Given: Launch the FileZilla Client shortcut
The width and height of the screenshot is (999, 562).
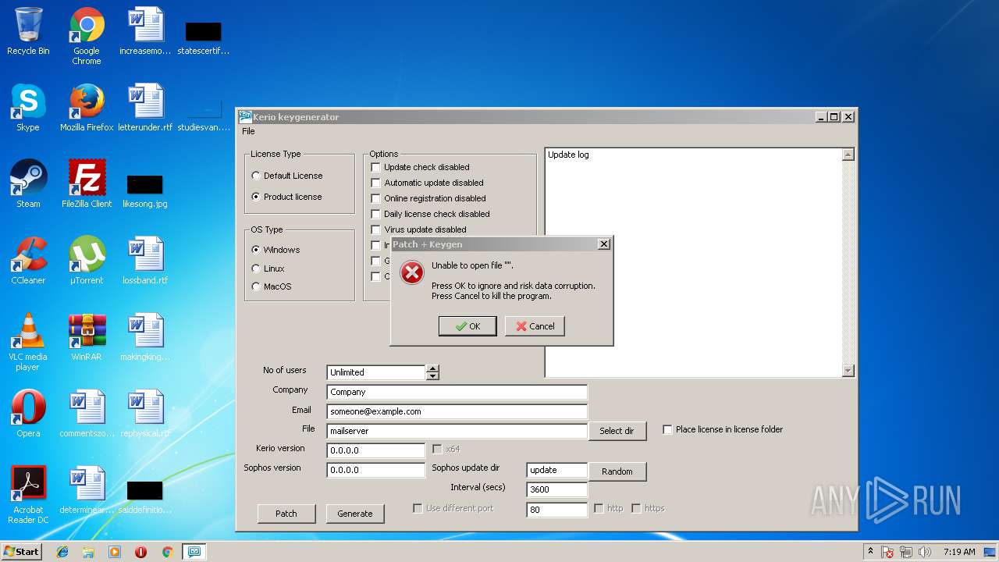Looking at the screenshot, I should (87, 184).
